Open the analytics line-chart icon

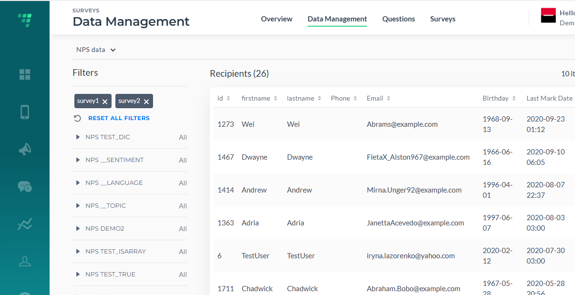tap(25, 224)
